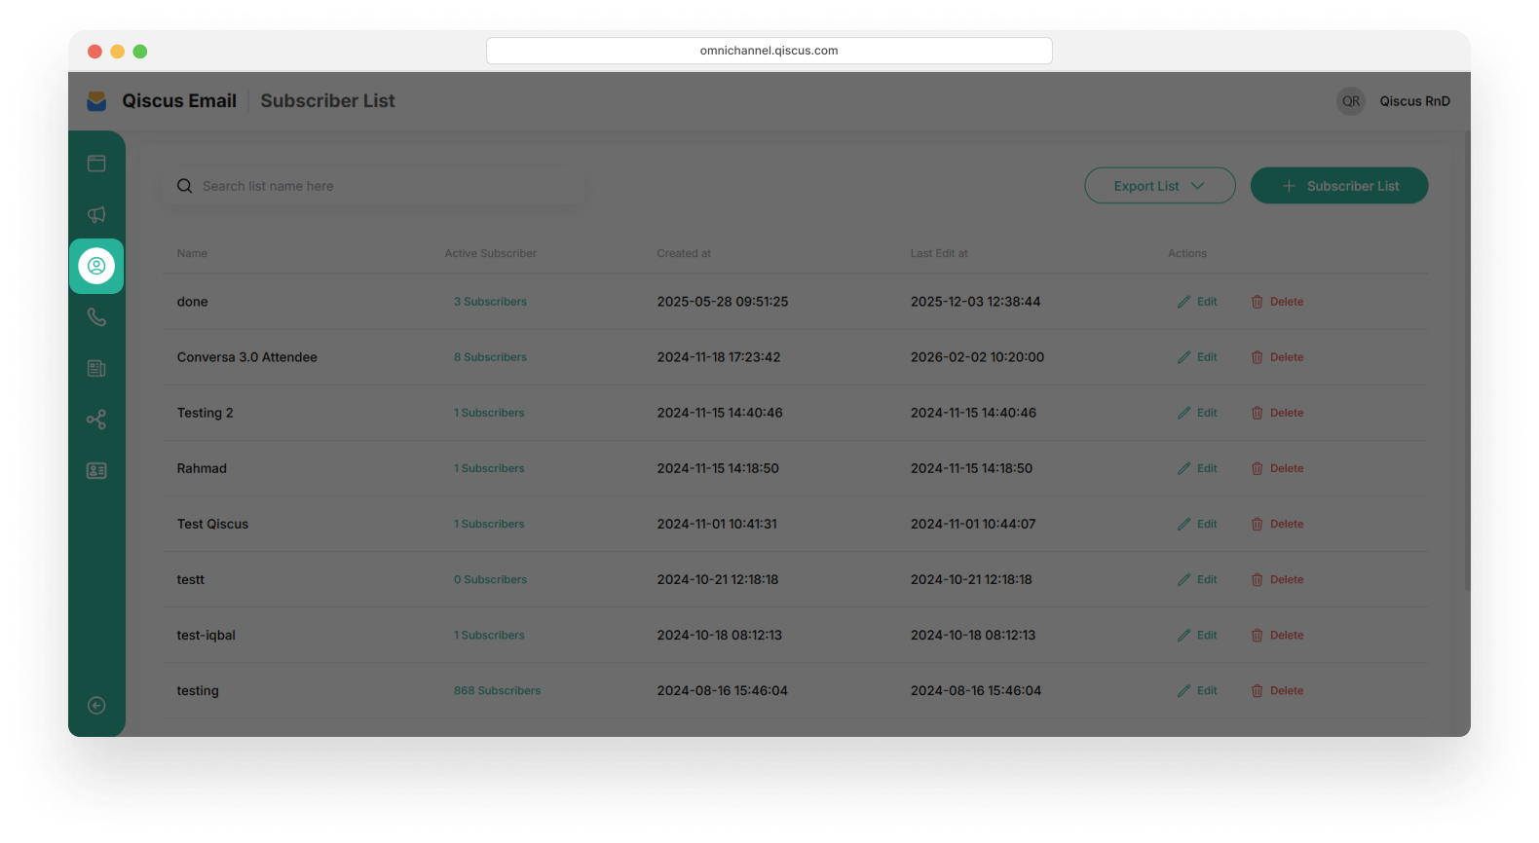Image resolution: width=1539 pixels, height=843 pixels.
Task: Delete the Testing 2 list
Action: coord(1277,413)
